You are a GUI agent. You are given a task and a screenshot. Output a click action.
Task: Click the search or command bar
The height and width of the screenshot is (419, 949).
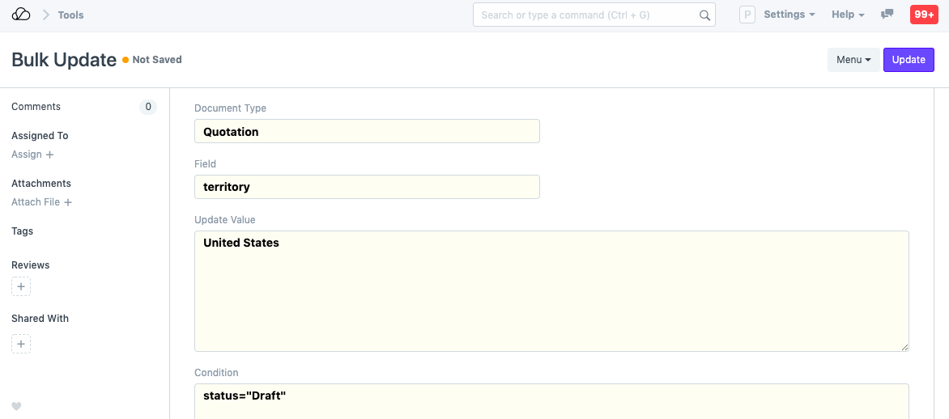587,15
